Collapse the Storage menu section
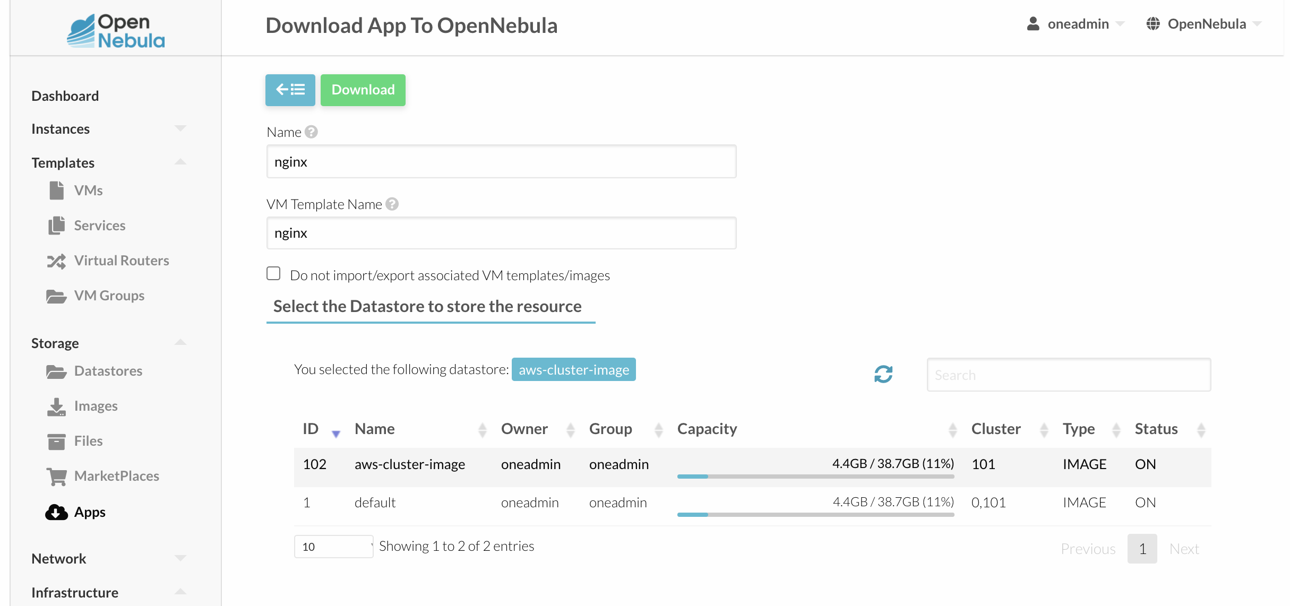 180,342
